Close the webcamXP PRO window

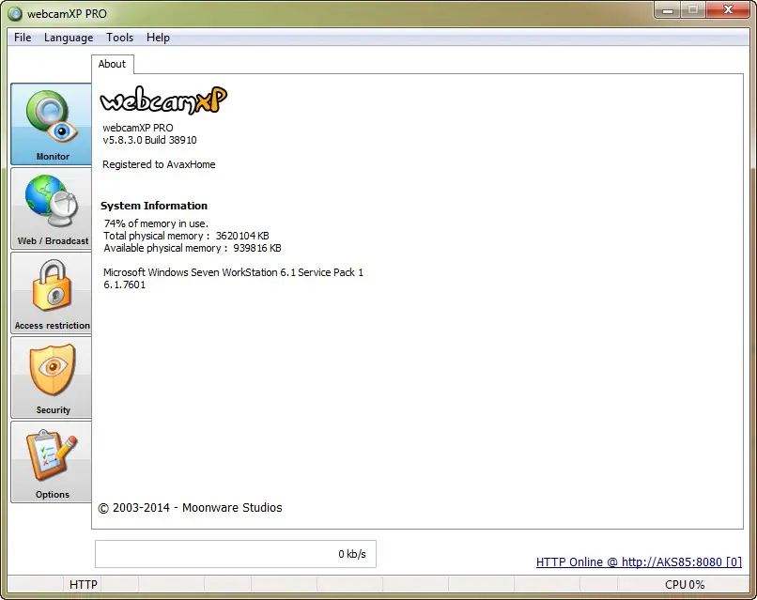pyautogui.click(x=728, y=10)
